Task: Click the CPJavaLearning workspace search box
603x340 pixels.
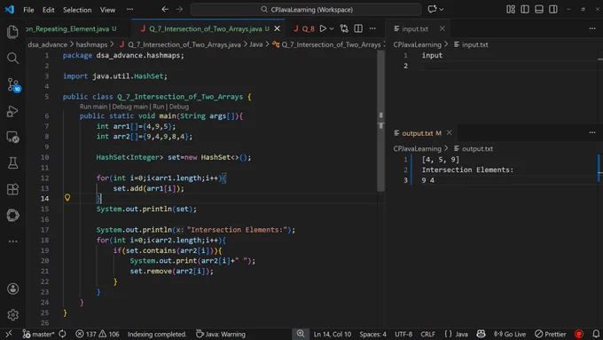Action: (306, 10)
